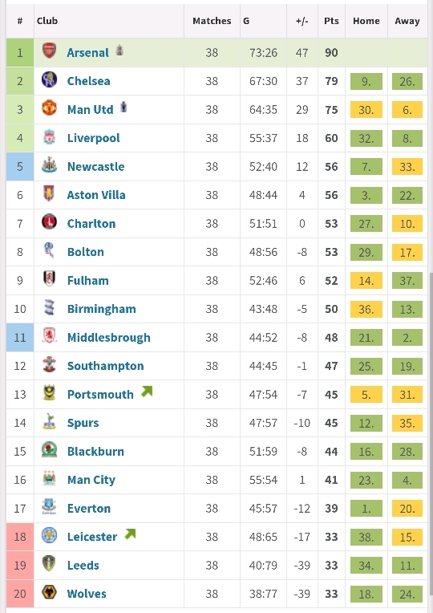The width and height of the screenshot is (433, 613).
Task: Sort the table by Pts column header
Action: point(331,21)
